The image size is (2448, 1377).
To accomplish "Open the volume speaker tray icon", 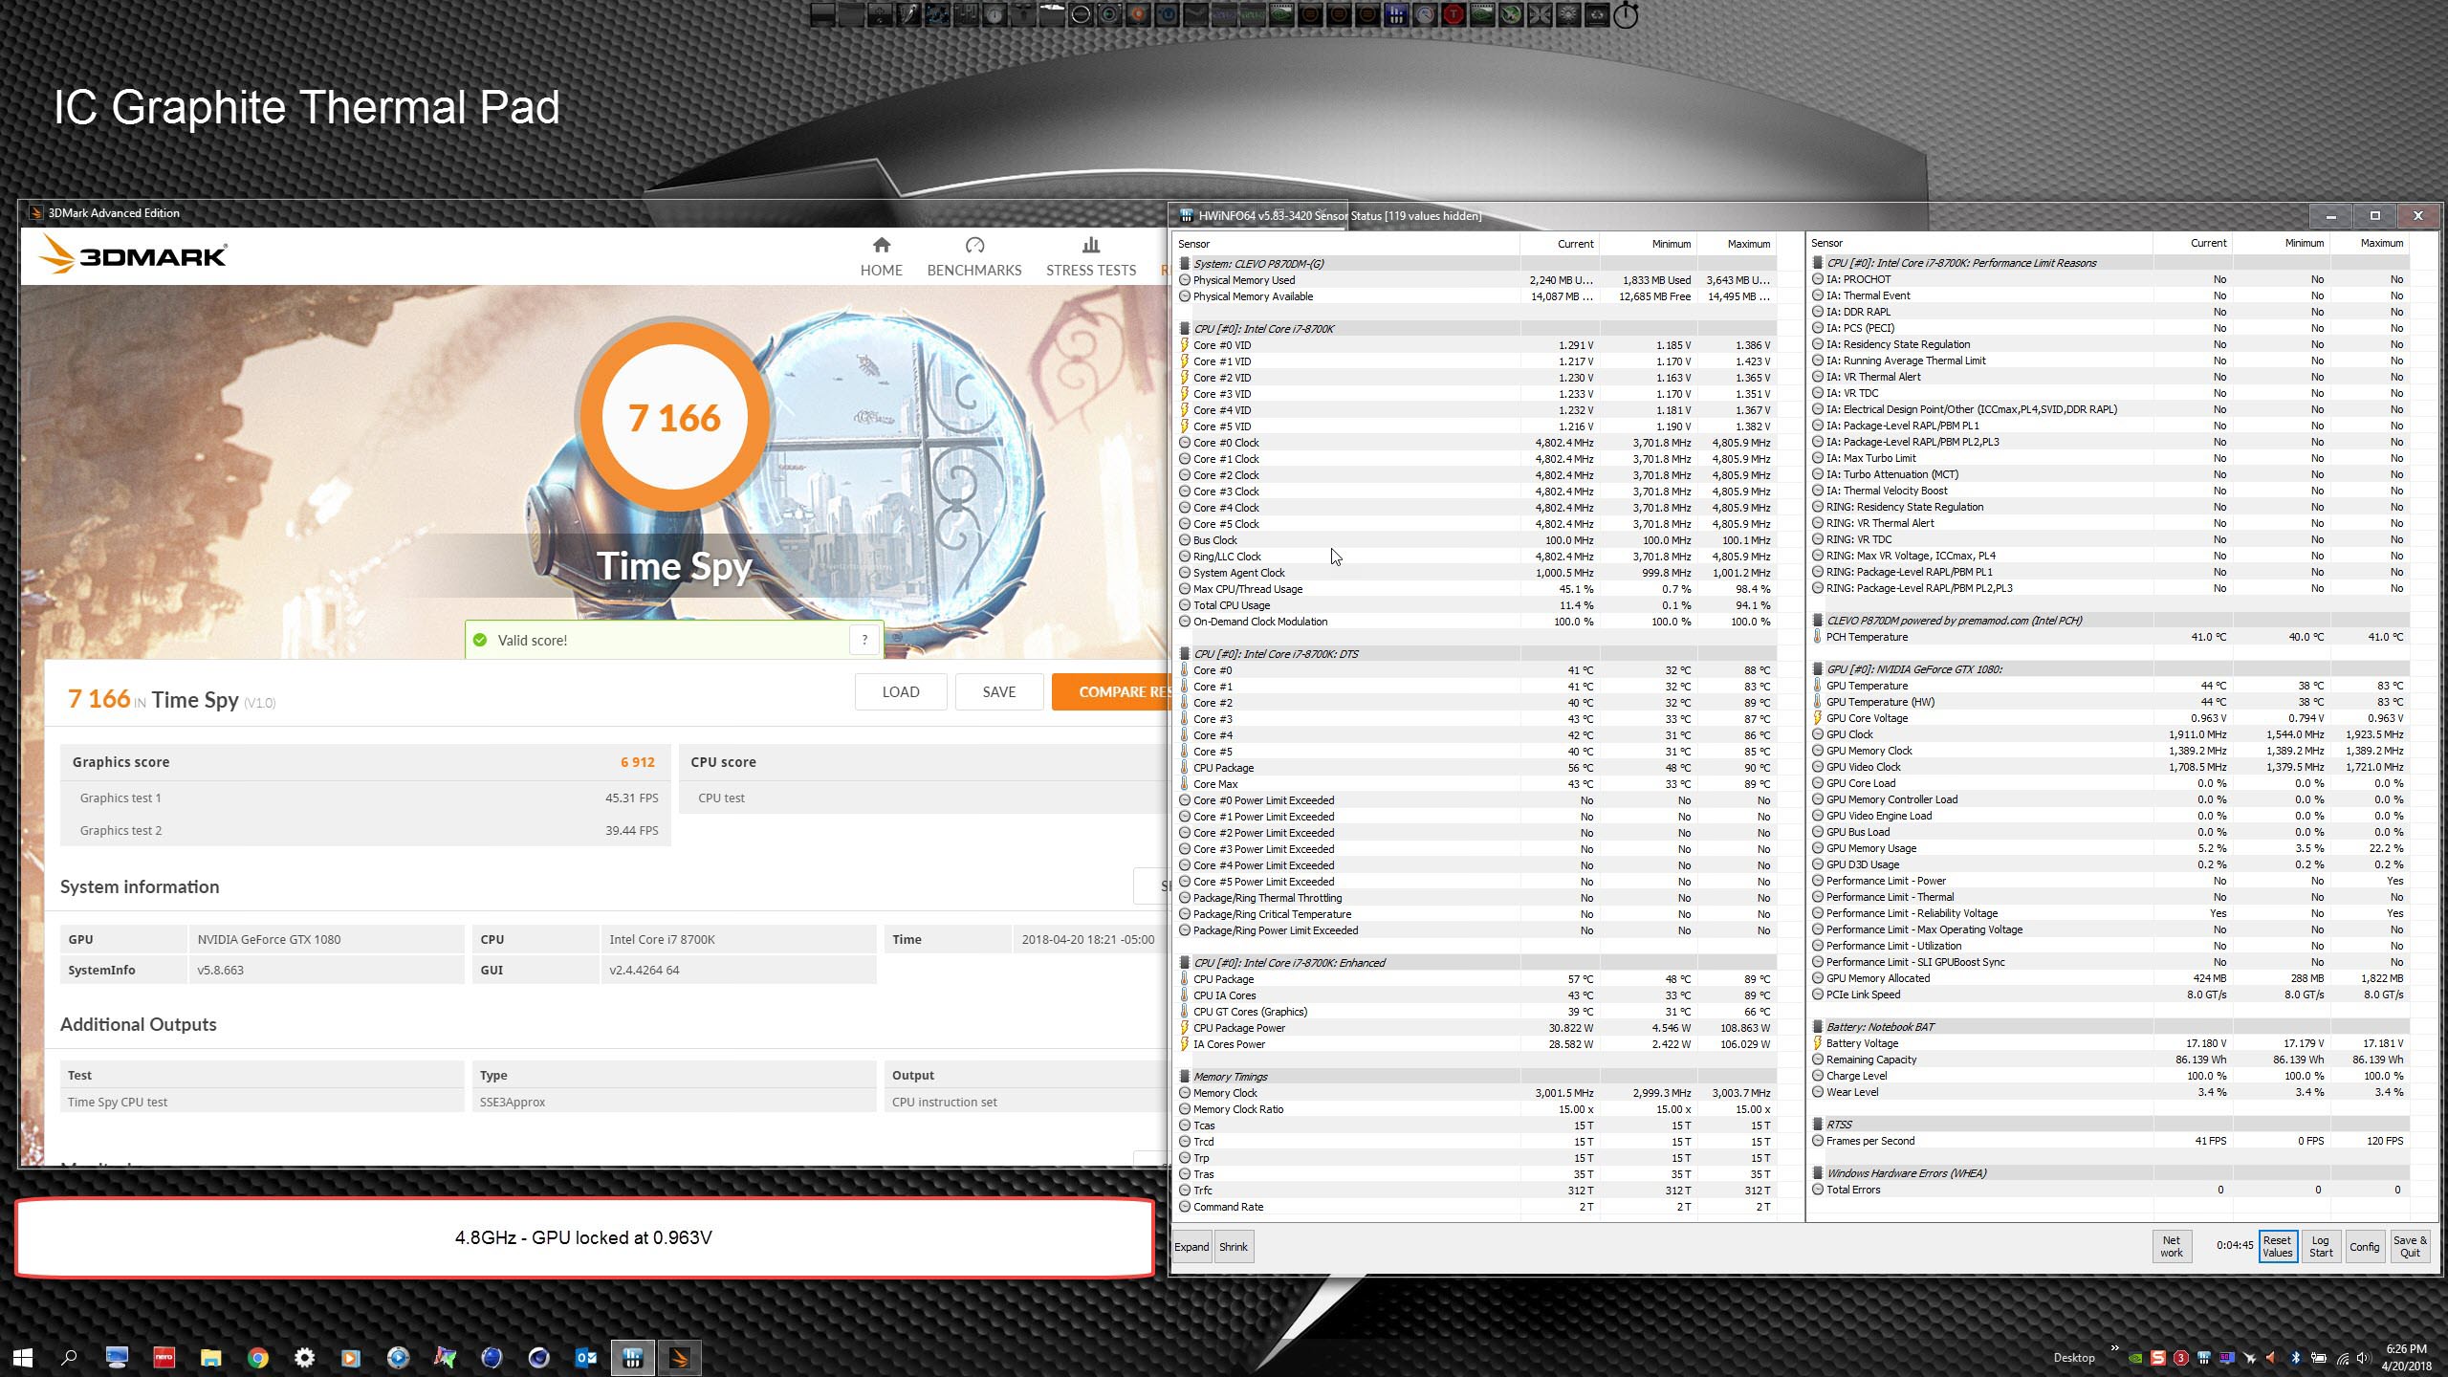I will 2364,1358.
